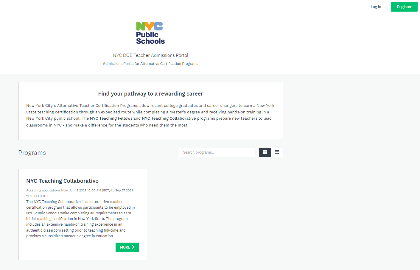Click the bold 'NYC Teaching Fellows' text
The image size is (420, 270).
tap(111, 118)
